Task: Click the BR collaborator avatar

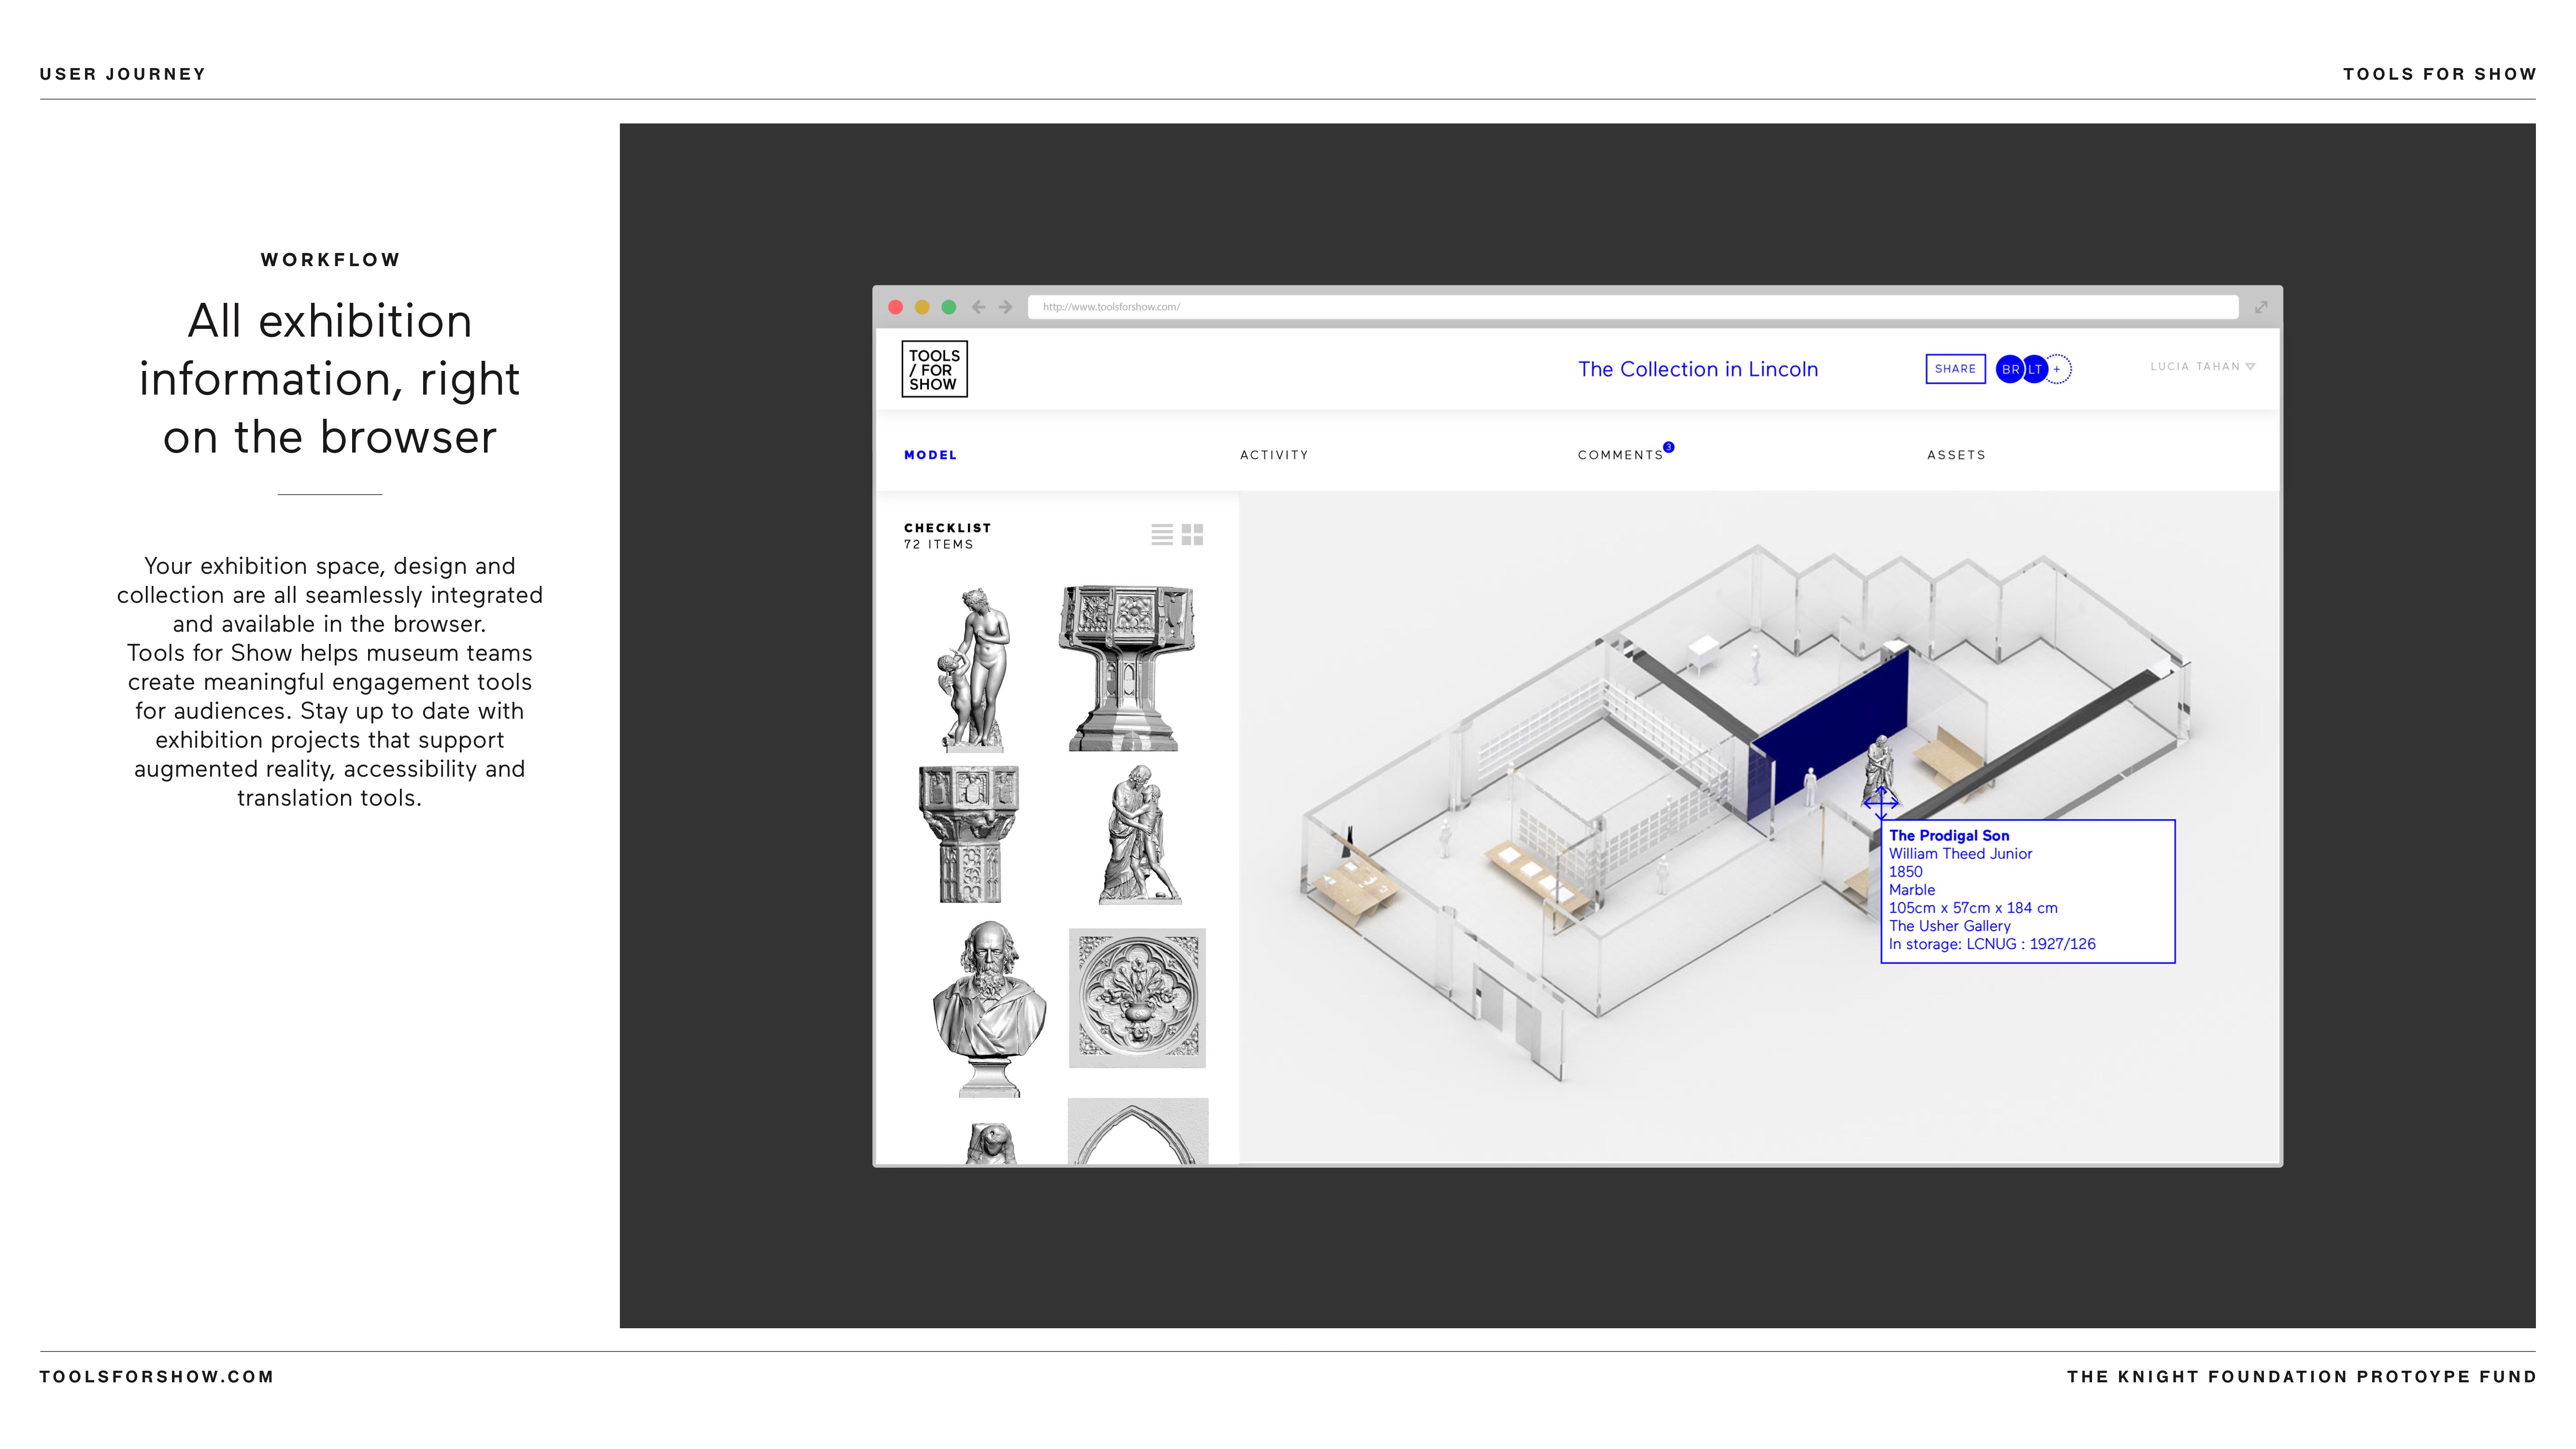Action: [x=2010, y=369]
